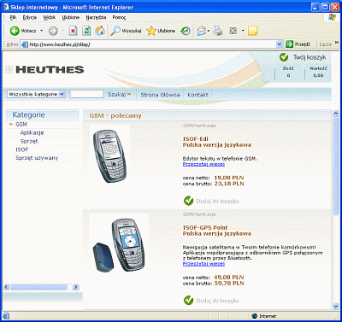This screenshot has height=322, width=342.
Task: Click the HEUTHES logo
Action: [x=44, y=69]
